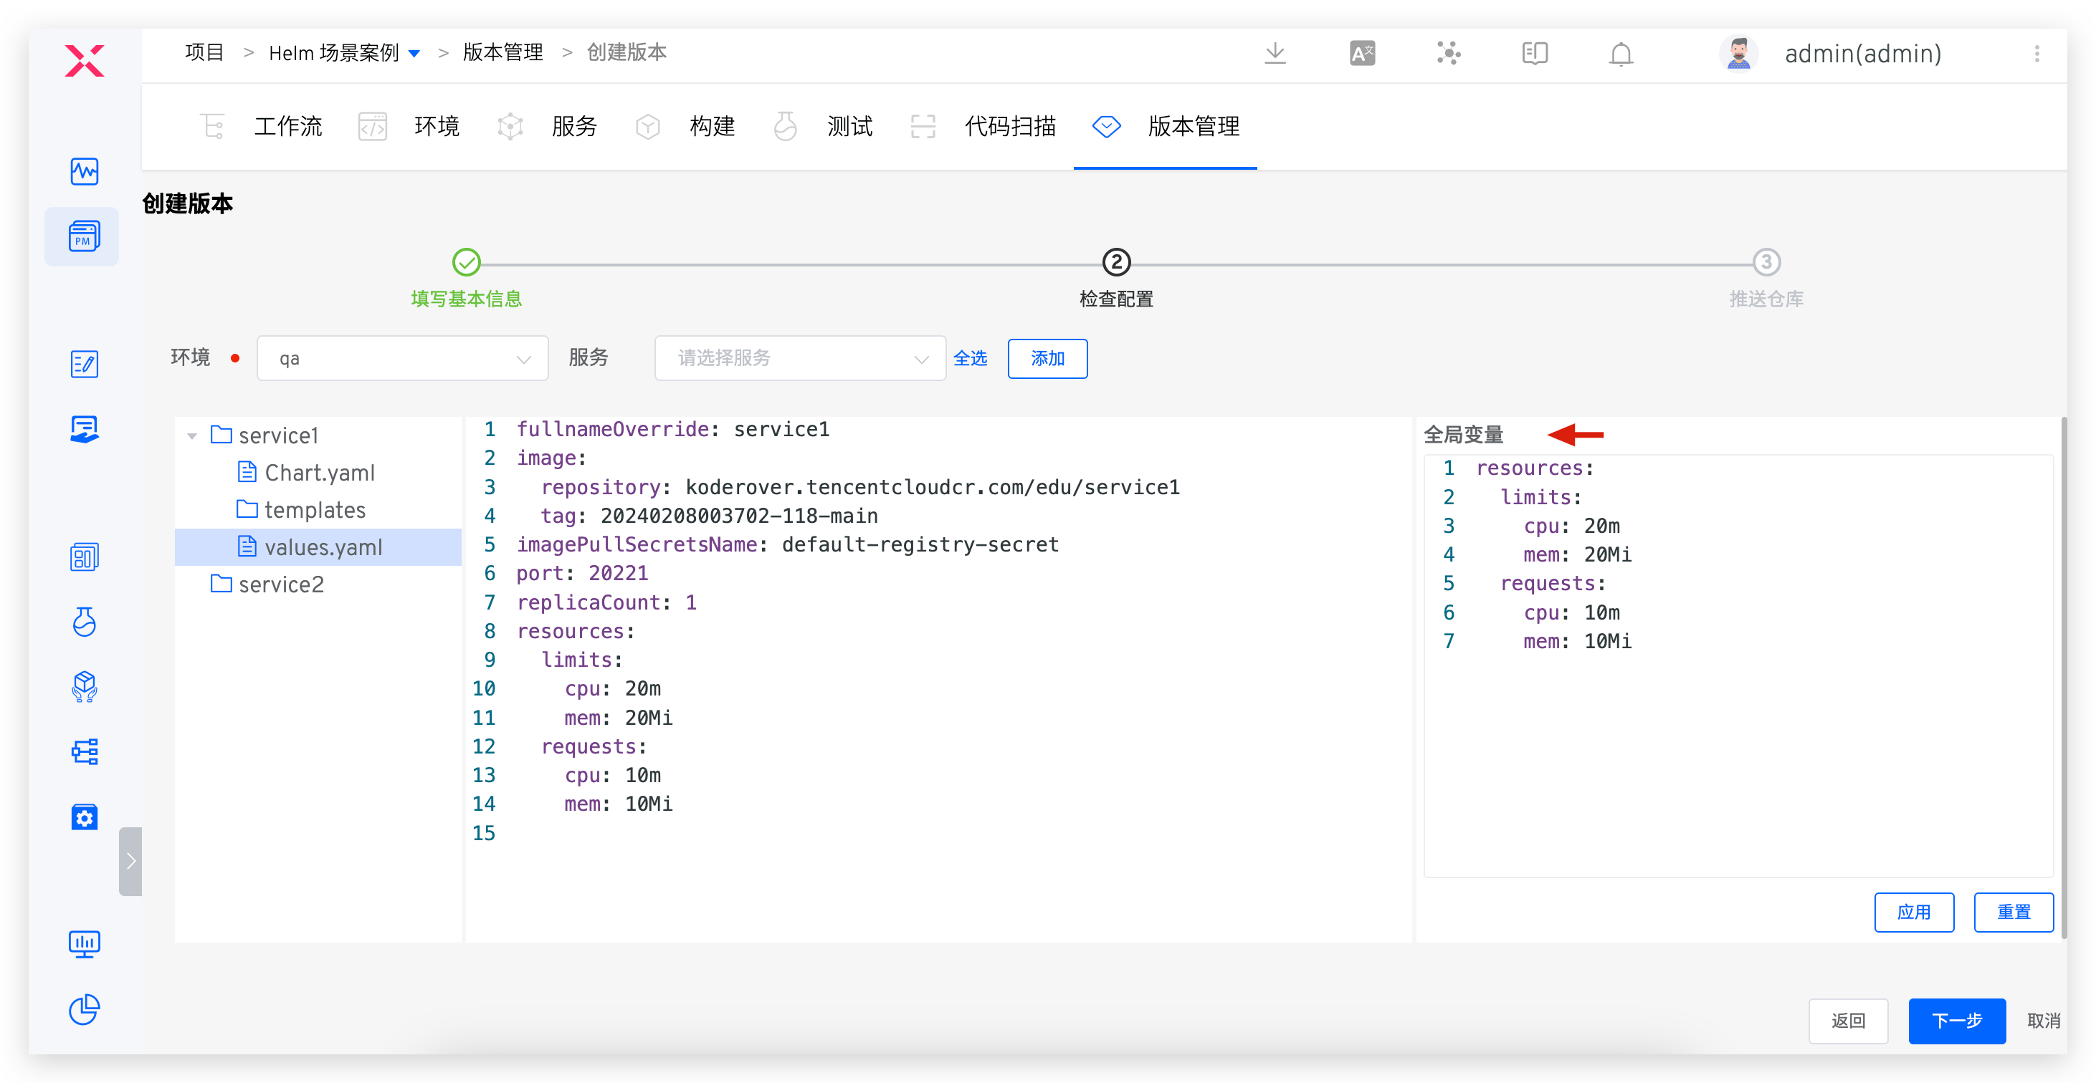This screenshot has height=1083, width=2096.
Task: Select values.yaml in the tree
Action: [318, 547]
